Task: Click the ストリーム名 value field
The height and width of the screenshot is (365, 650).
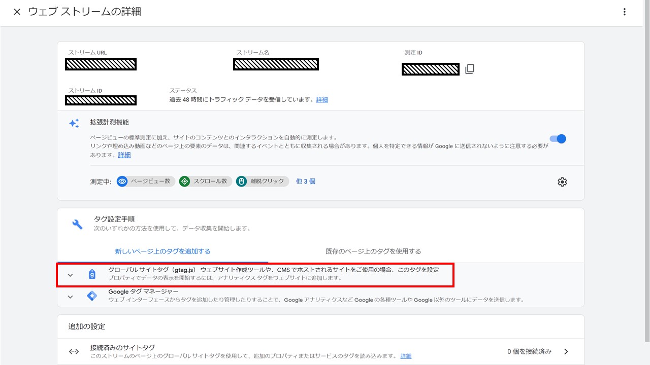Action: click(276, 64)
